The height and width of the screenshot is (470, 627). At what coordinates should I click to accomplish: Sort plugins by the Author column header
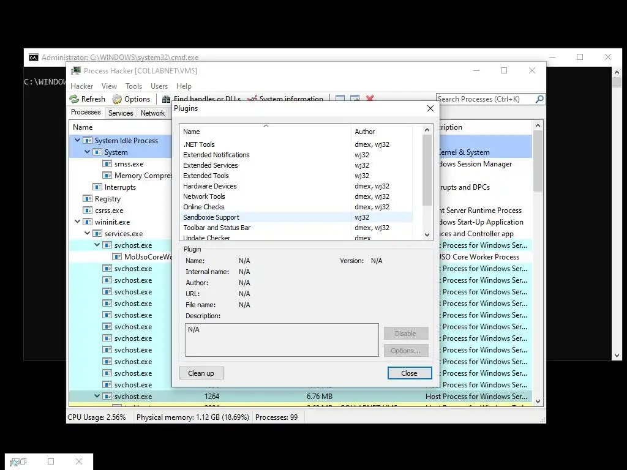[381, 131]
